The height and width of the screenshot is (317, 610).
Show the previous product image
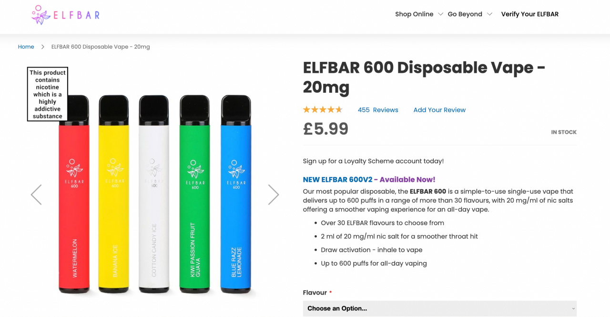pos(36,195)
